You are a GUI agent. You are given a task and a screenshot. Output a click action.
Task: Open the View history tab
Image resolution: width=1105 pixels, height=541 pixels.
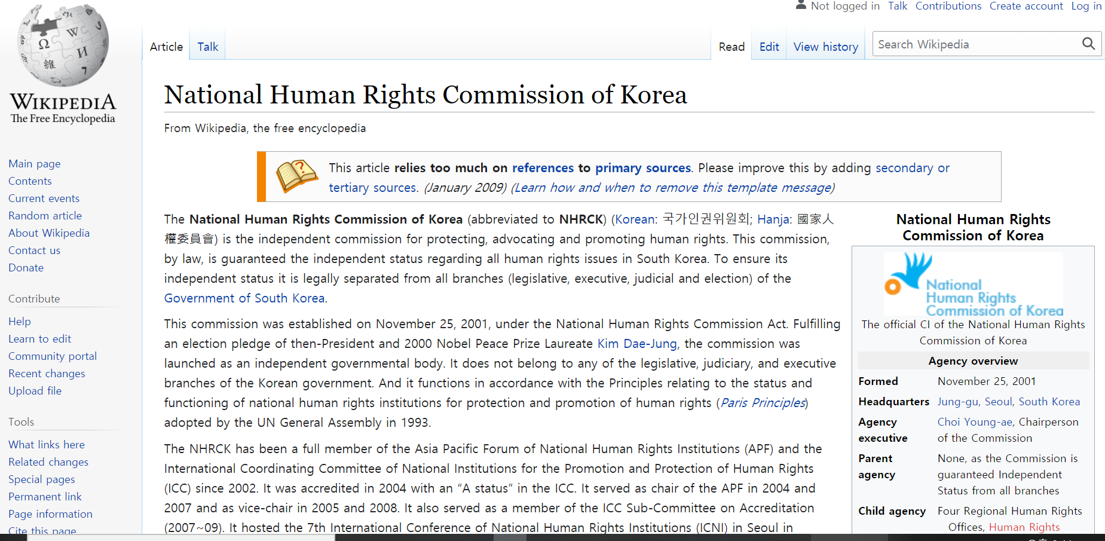[825, 47]
